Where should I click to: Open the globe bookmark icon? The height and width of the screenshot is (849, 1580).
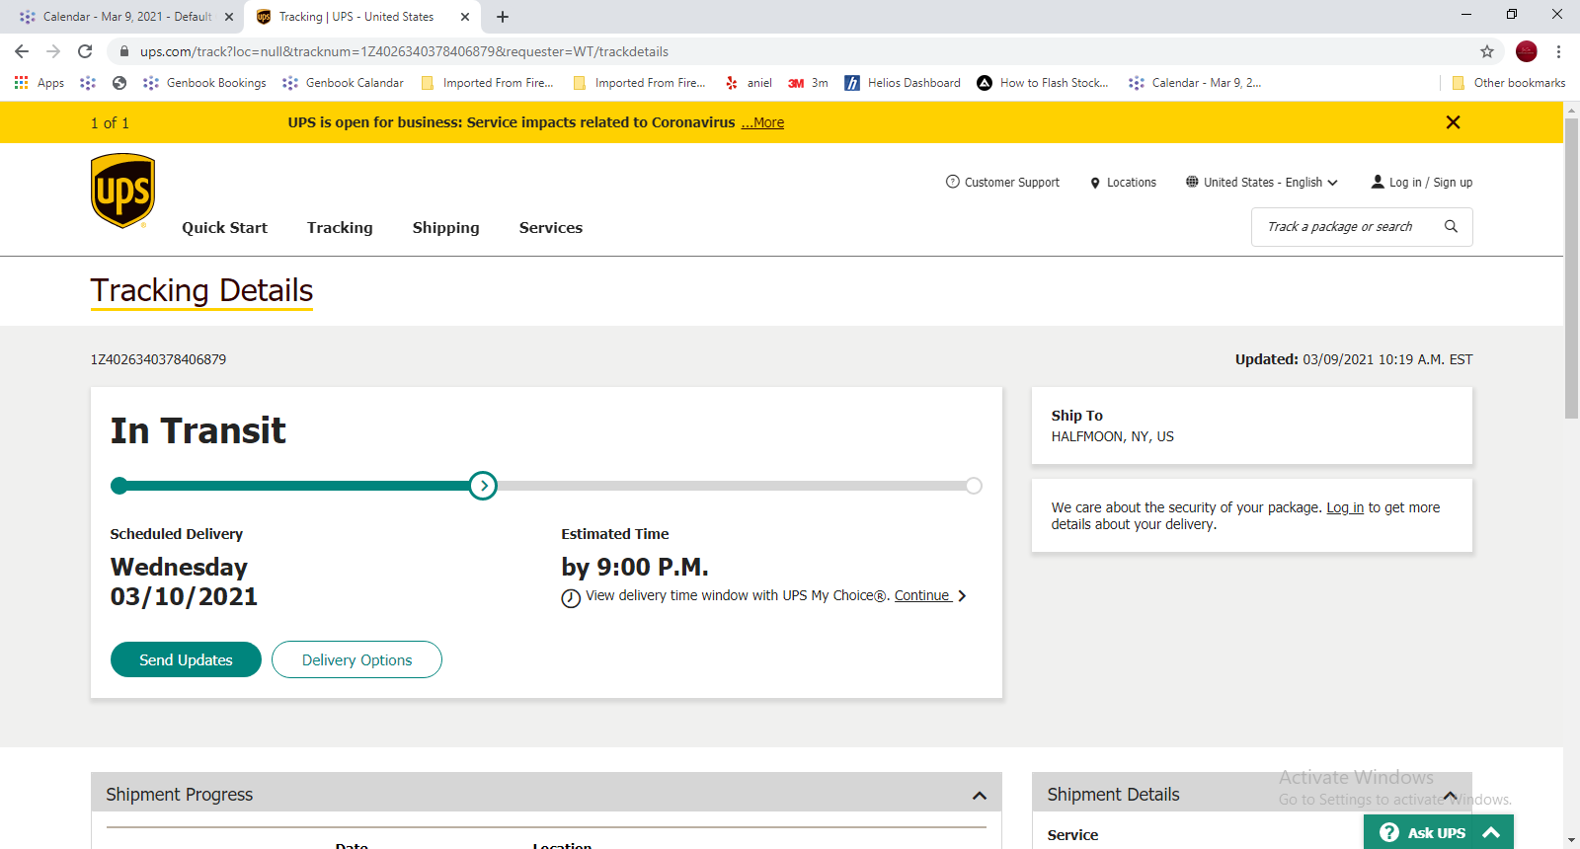[x=119, y=83]
